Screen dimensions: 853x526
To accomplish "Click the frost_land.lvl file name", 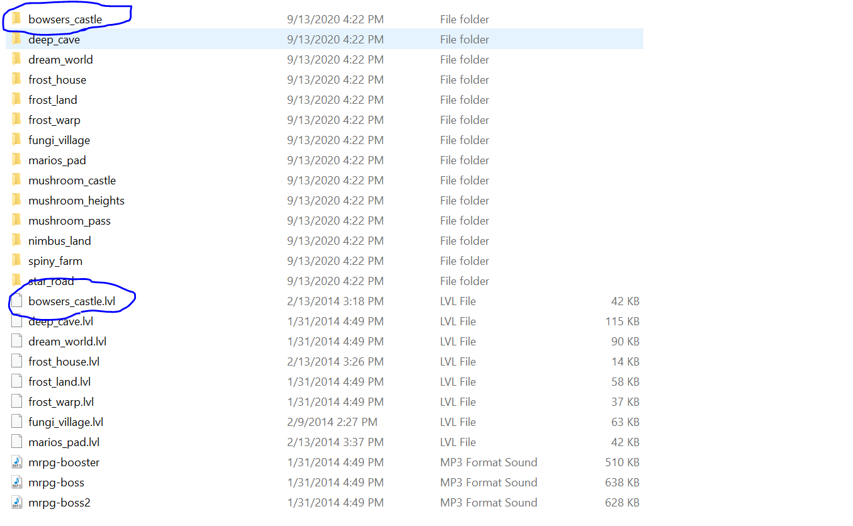I will [60, 382].
